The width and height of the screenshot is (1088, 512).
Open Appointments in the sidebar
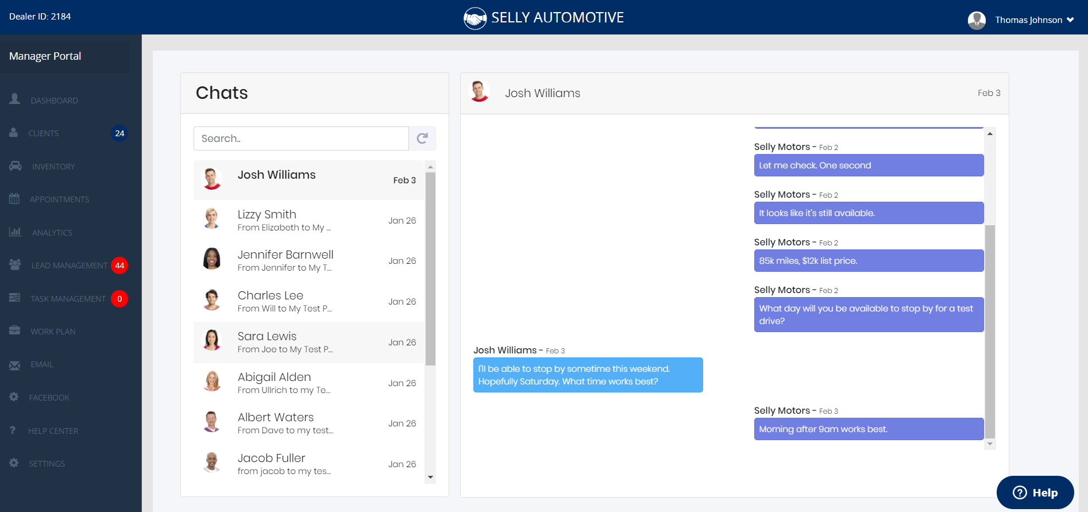tap(60, 199)
